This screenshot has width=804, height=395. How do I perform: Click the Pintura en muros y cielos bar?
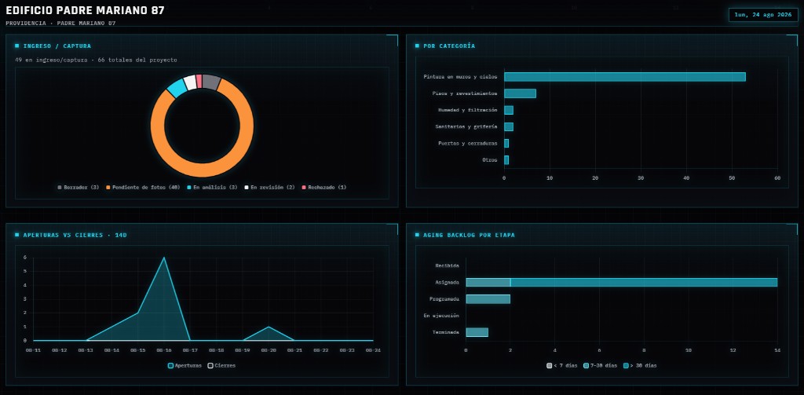[x=624, y=77]
